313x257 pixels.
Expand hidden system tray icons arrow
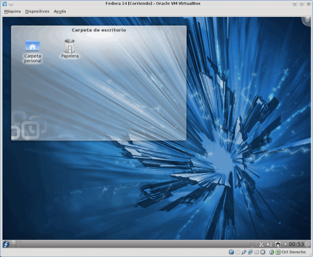[285, 244]
